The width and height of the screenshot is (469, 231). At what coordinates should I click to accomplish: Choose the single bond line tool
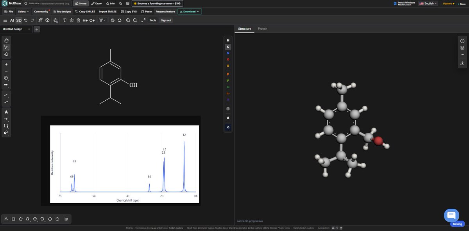click(x=6, y=95)
